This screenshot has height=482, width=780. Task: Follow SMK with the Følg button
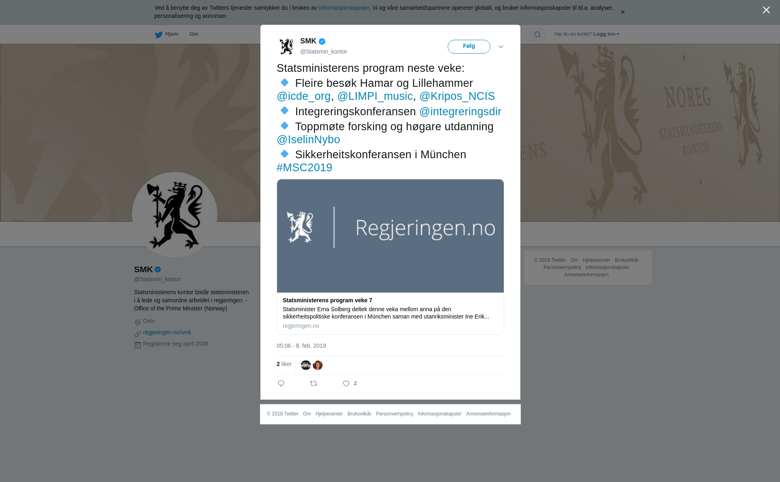click(469, 47)
